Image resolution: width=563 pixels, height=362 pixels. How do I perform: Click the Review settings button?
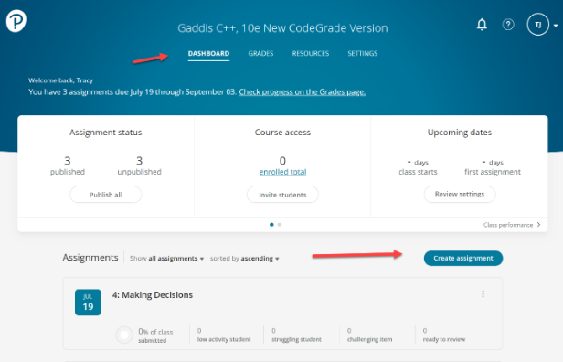[460, 194]
